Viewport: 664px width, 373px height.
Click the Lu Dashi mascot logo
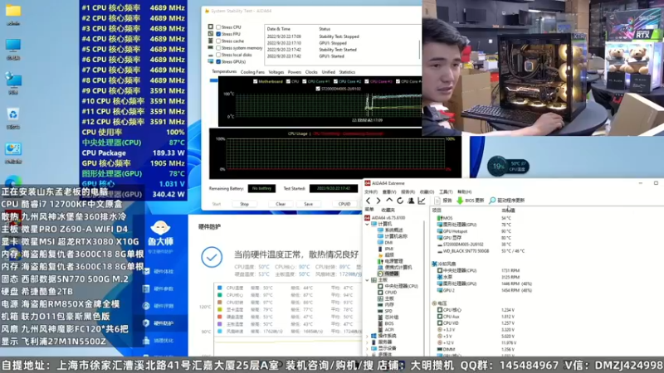point(160,229)
